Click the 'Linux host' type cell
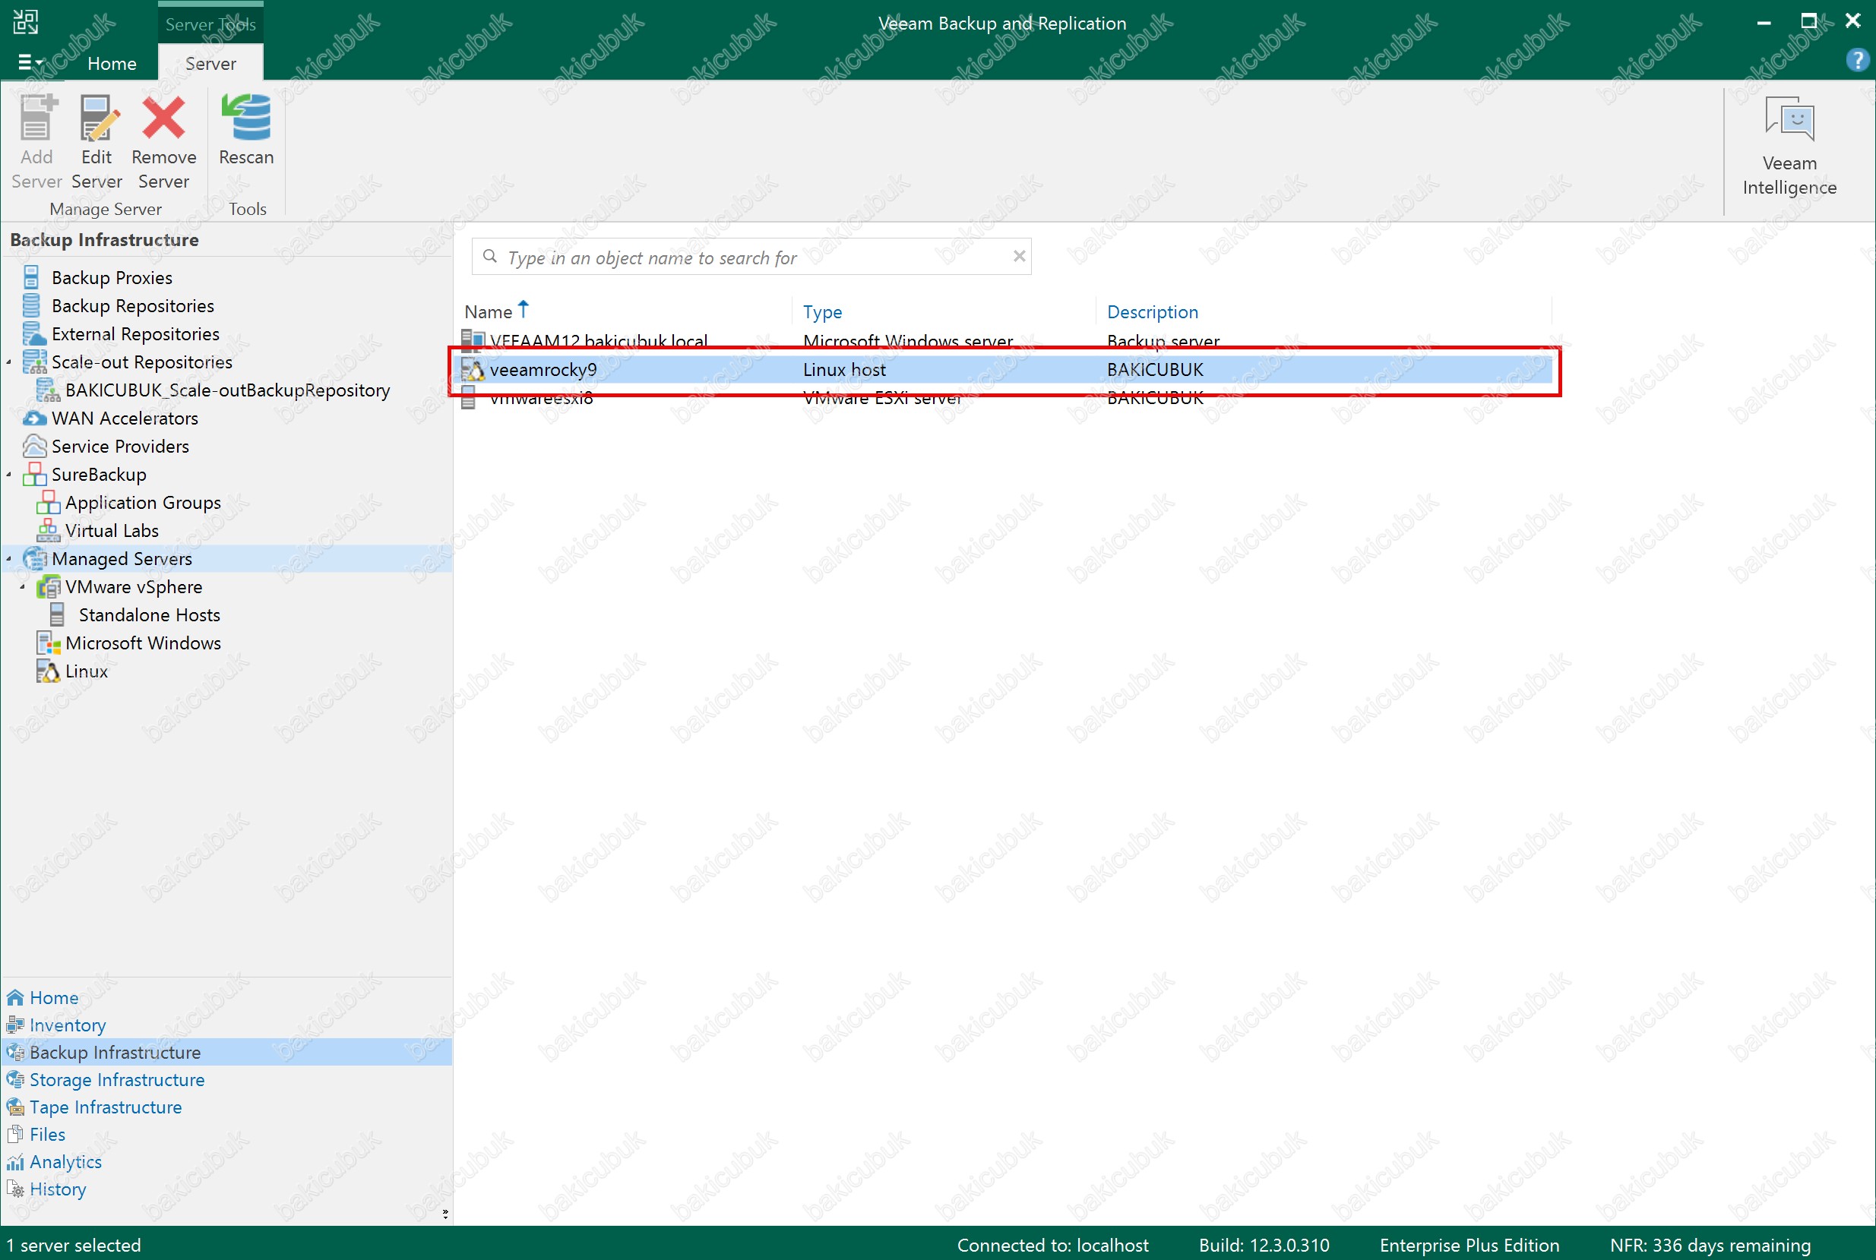 point(844,370)
